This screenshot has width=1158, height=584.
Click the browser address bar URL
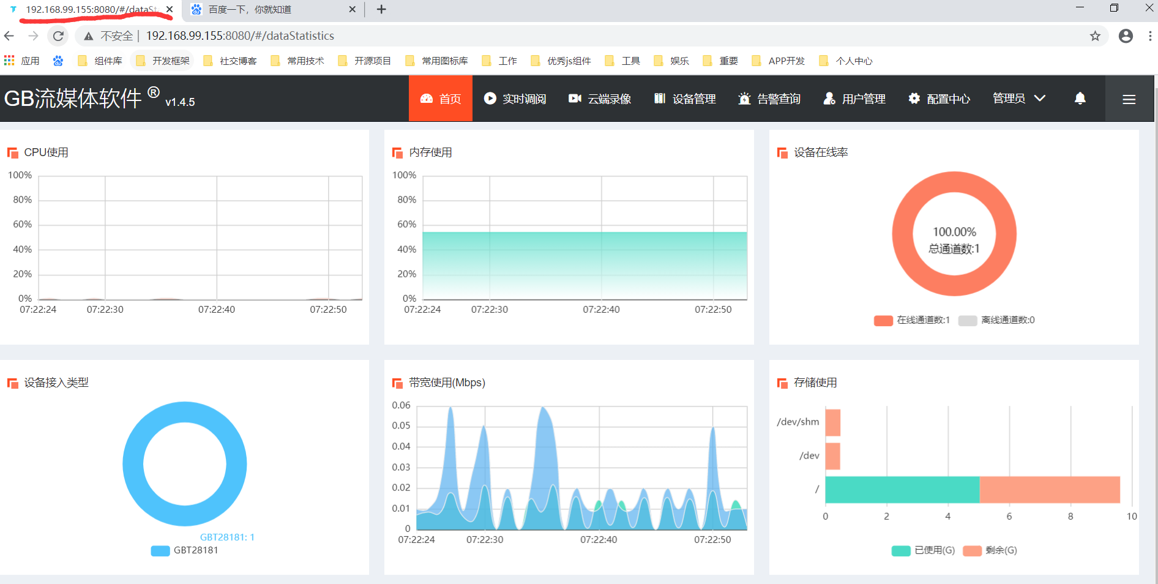pos(240,36)
